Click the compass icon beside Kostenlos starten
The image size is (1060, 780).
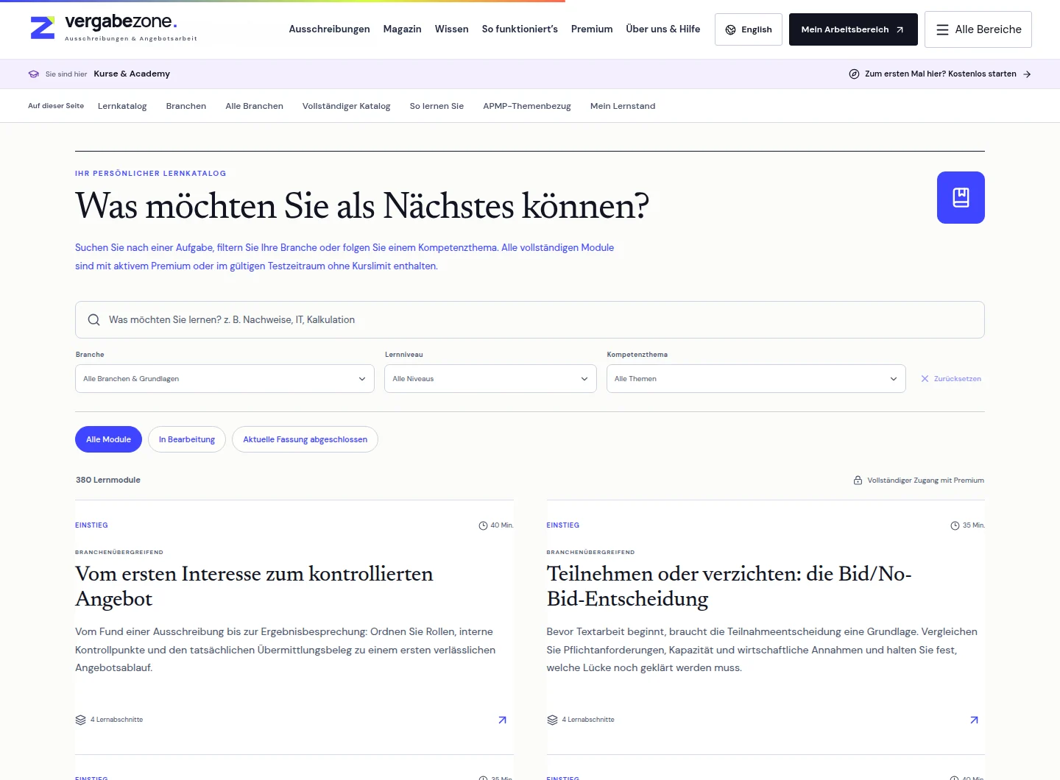pyautogui.click(x=854, y=74)
